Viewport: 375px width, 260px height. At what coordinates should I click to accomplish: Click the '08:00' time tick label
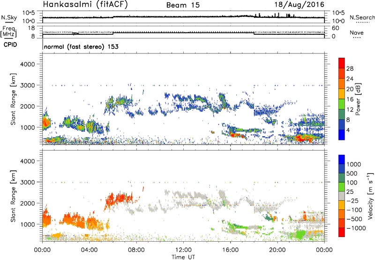click(x=136, y=250)
